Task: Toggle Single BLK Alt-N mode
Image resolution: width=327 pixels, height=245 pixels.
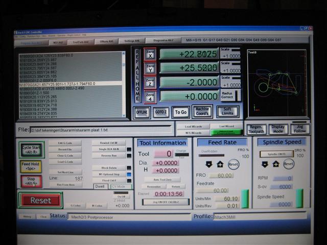Action: [x=109, y=149]
